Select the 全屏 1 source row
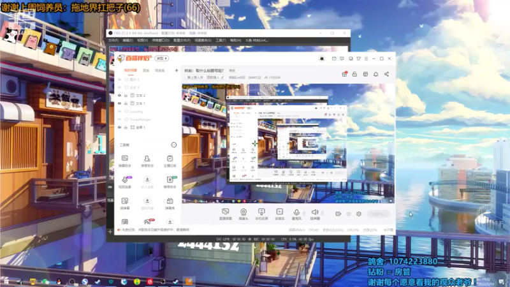Image resolution: width=510 pixels, height=287 pixels. (148, 127)
